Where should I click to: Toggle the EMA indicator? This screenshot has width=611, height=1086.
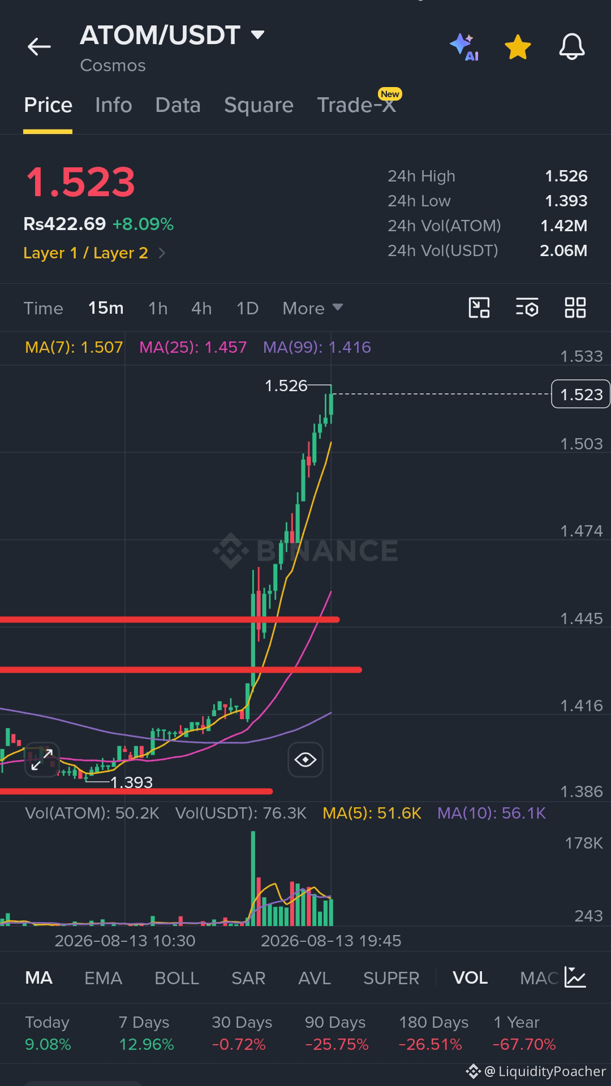[103, 978]
